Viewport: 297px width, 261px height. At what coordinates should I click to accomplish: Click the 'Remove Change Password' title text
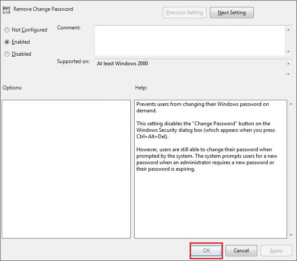[x=43, y=9]
